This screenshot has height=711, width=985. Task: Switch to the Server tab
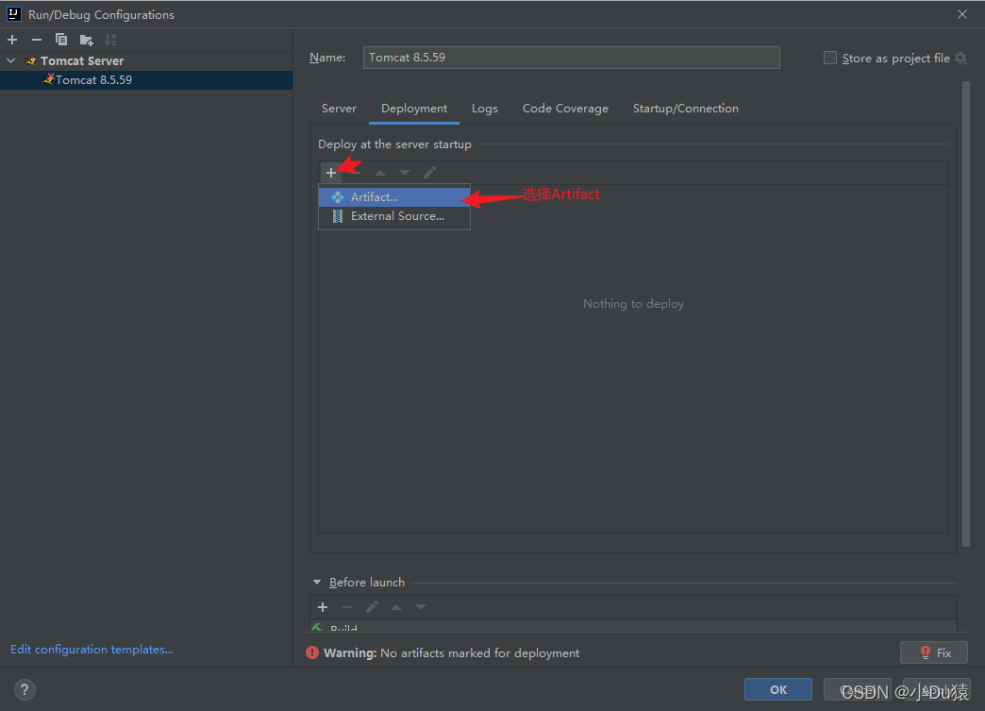coord(340,109)
